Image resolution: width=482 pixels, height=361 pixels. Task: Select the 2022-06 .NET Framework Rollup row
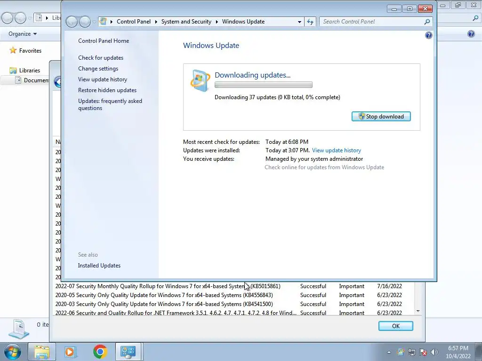[233, 313]
